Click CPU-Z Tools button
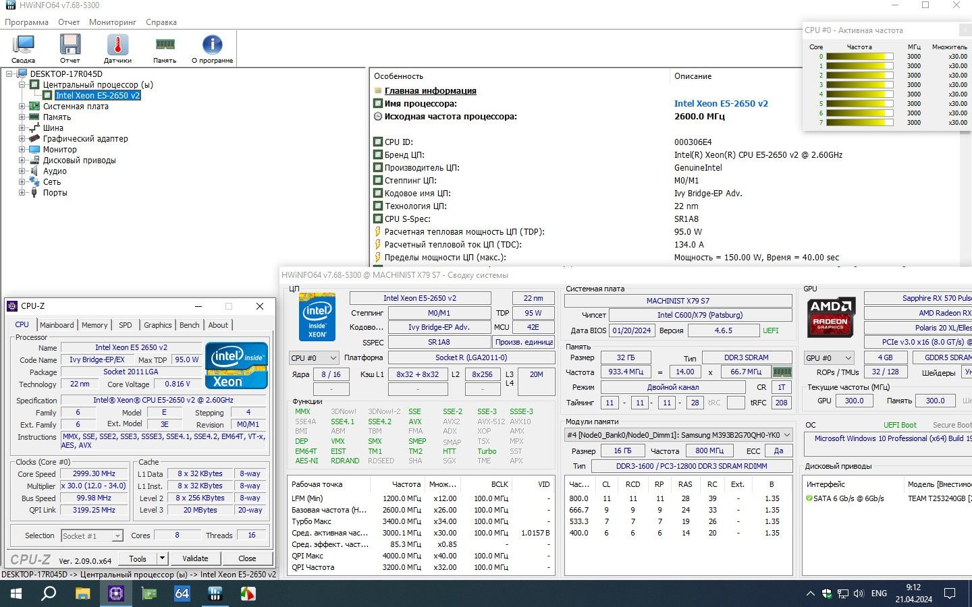This screenshot has height=607, width=972. [138, 558]
